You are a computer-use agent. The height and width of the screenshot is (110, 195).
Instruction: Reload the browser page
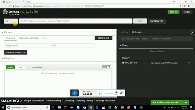9,6
